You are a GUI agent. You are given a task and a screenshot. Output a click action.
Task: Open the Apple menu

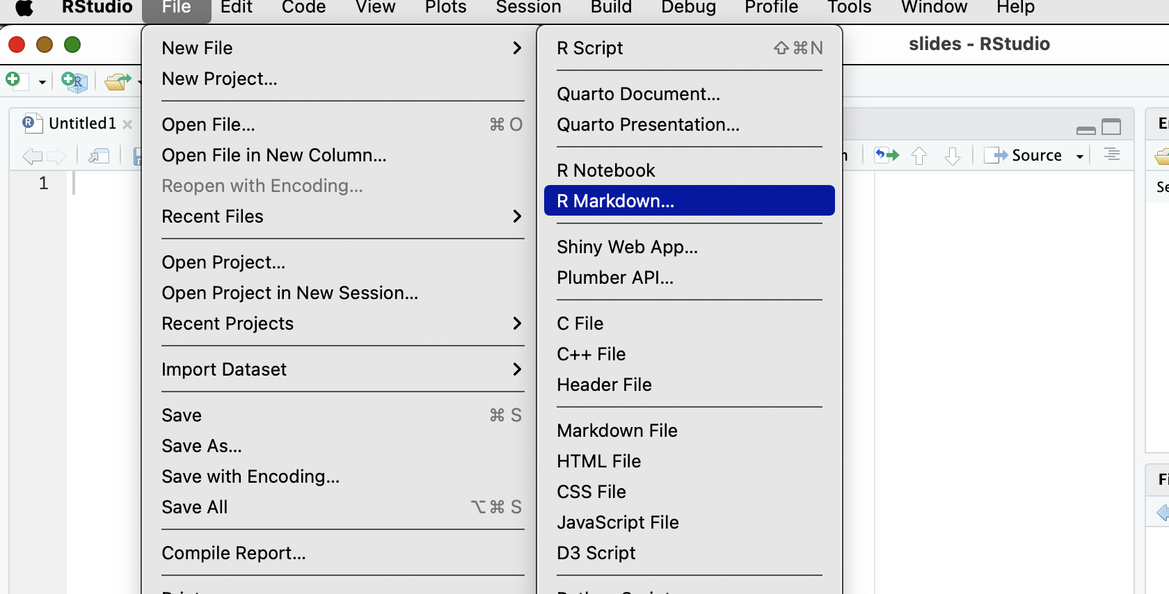point(24,7)
